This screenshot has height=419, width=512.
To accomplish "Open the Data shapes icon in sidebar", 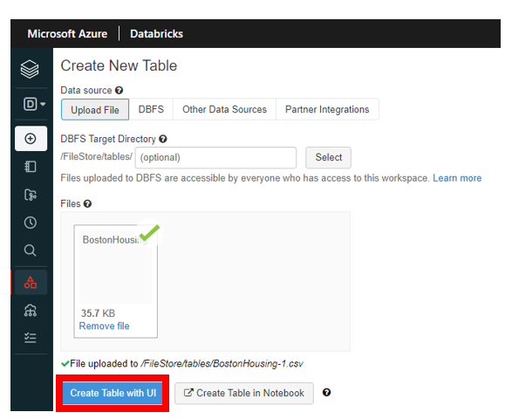I will pos(31,282).
